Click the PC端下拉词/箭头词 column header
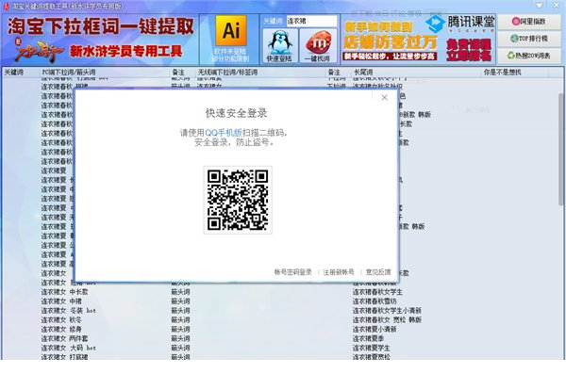This screenshot has width=566, height=374. pyautogui.click(x=105, y=73)
